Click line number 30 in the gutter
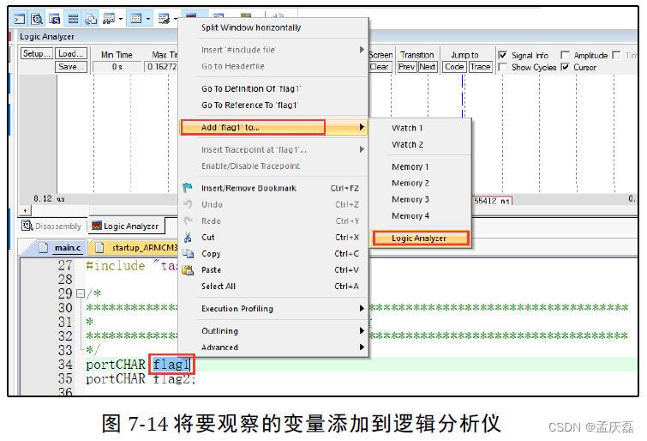The height and width of the screenshot is (441, 647). click(x=65, y=308)
